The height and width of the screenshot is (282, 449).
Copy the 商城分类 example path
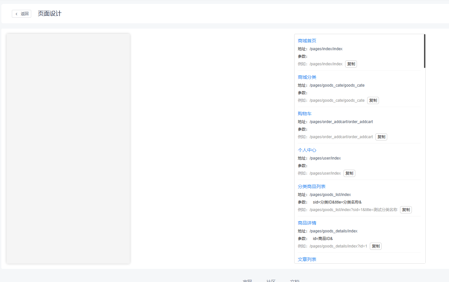coord(373,100)
